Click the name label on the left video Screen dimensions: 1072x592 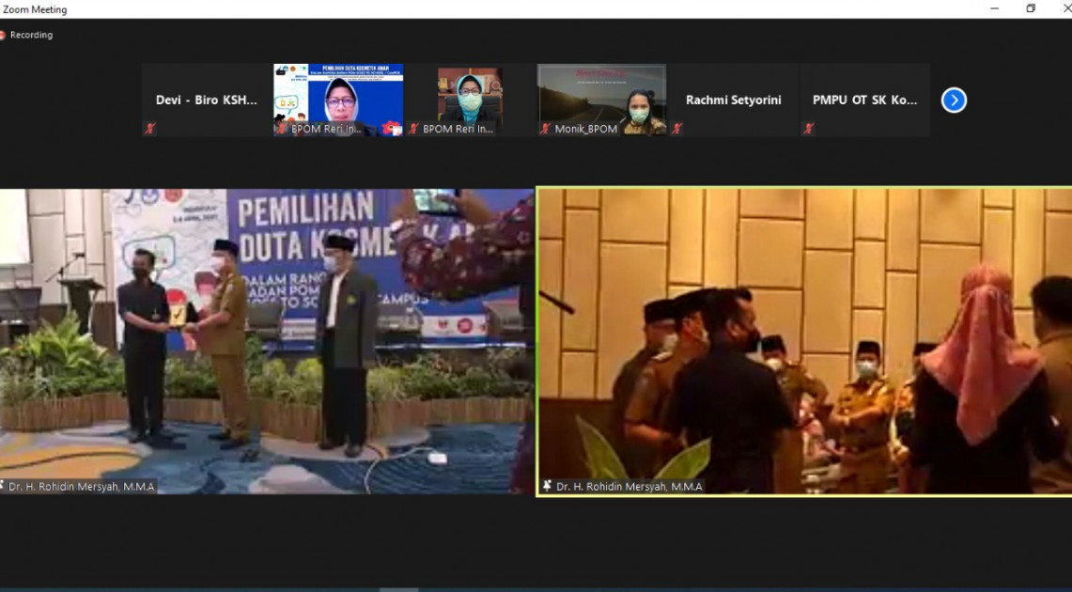click(x=82, y=487)
